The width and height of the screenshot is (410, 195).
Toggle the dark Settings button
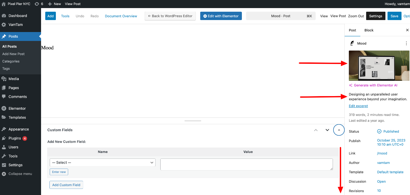pos(376,16)
